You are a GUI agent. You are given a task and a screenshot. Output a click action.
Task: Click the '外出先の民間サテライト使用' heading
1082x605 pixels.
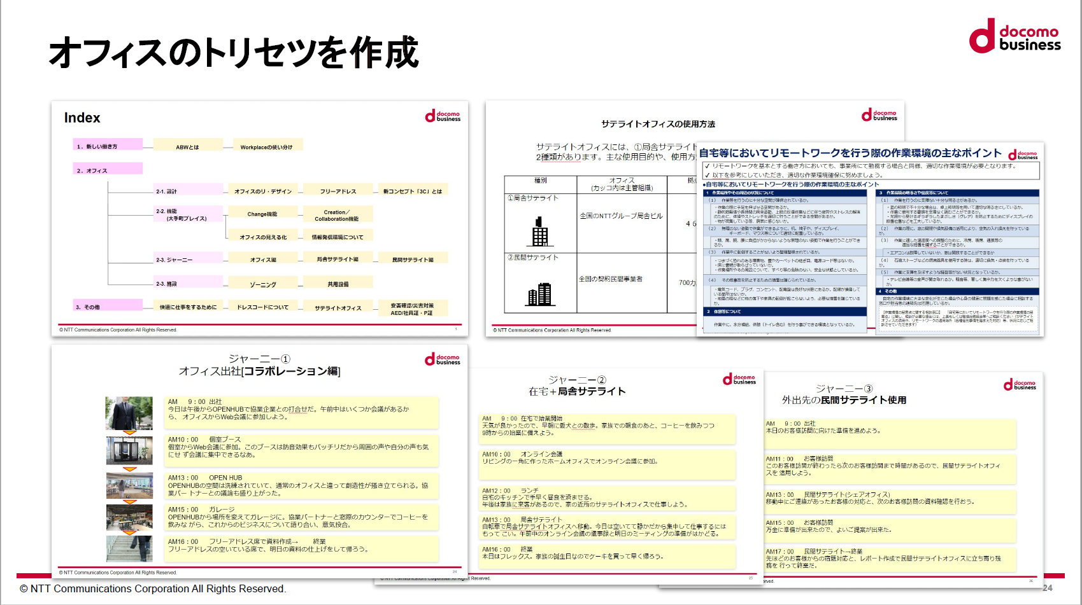click(x=844, y=400)
